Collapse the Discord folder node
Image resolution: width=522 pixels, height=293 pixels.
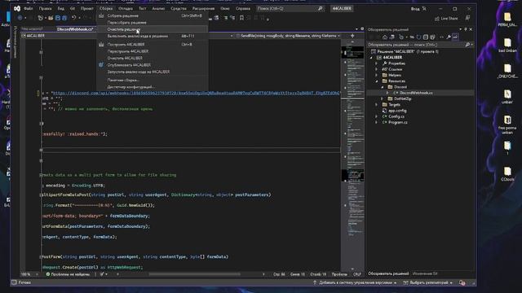(383, 87)
